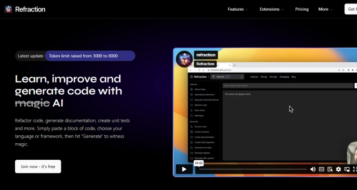Open video settings gear icon

tap(338, 169)
